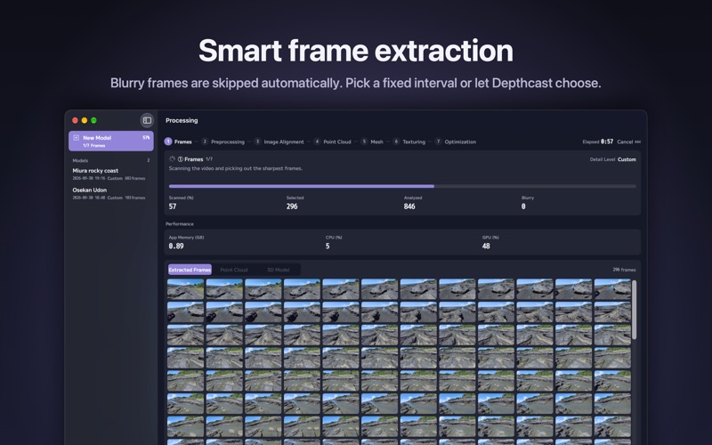Select the Mesh stage label
This screenshot has width=712, height=445.
coord(376,142)
